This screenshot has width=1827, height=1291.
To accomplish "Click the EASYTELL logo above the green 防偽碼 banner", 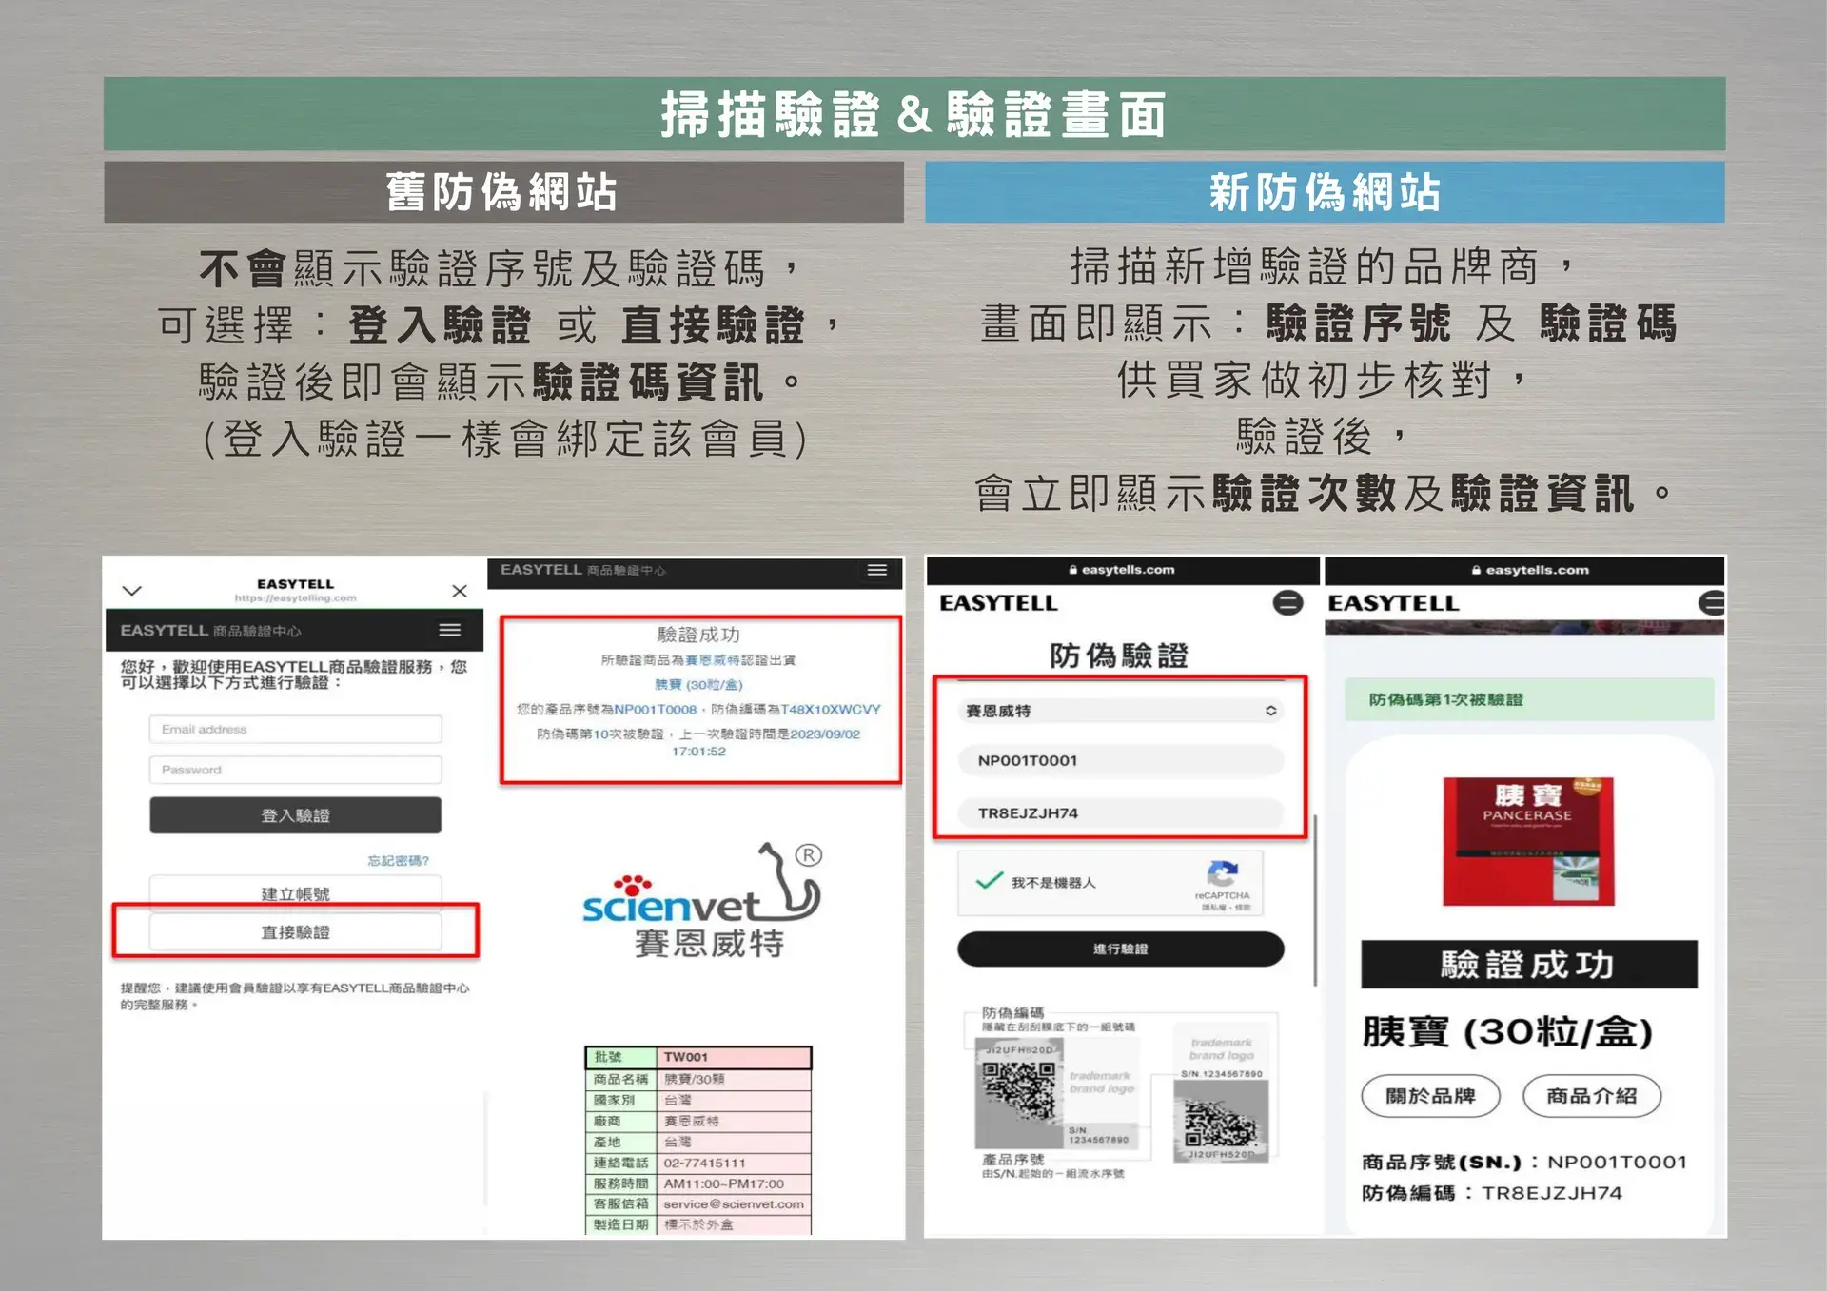I will click(1393, 603).
